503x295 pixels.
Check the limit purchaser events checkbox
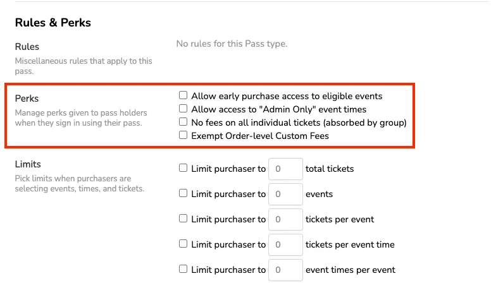[x=183, y=193]
